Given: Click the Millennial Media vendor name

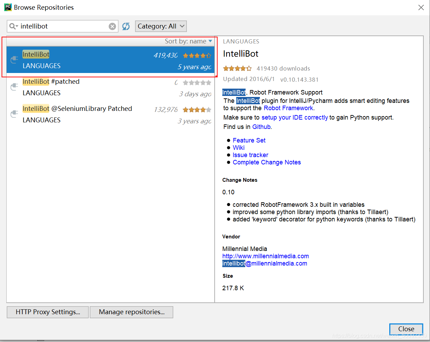Looking at the screenshot, I should (x=245, y=249).
